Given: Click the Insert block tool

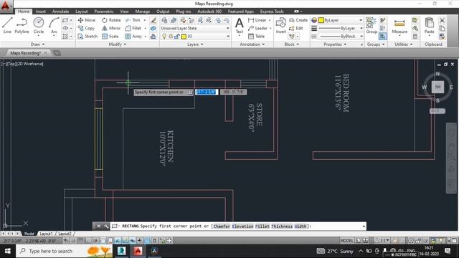Looking at the screenshot, I should click(280, 25).
